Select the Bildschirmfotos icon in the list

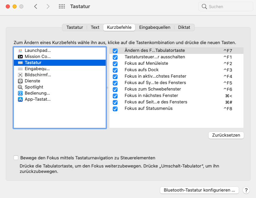point(20,75)
